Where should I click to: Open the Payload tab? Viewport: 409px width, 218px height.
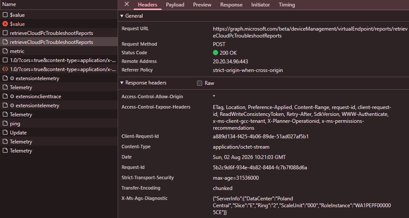[175, 5]
